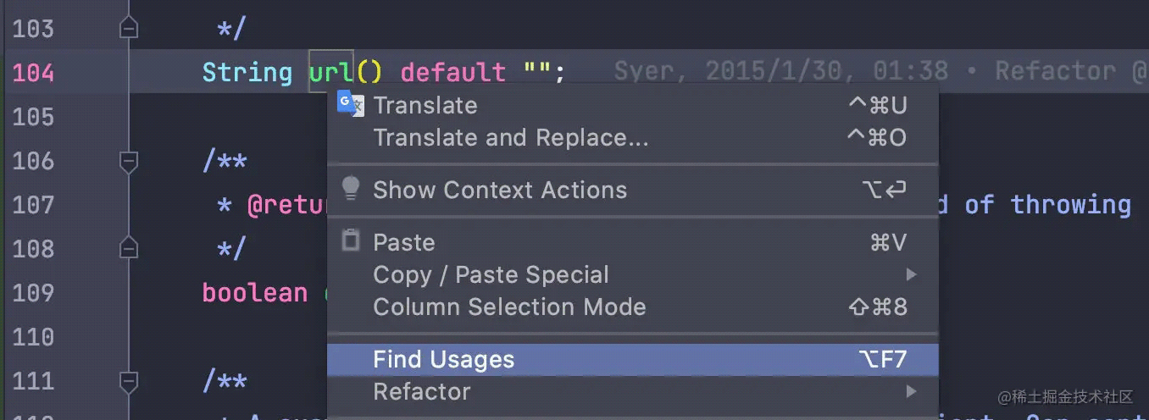
Task: Toggle the fold marker on line 111
Action: tap(129, 381)
